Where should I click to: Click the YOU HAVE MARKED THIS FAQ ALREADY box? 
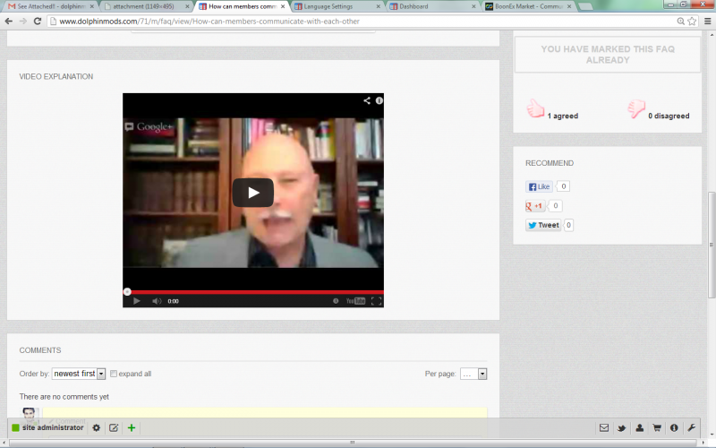tap(608, 55)
